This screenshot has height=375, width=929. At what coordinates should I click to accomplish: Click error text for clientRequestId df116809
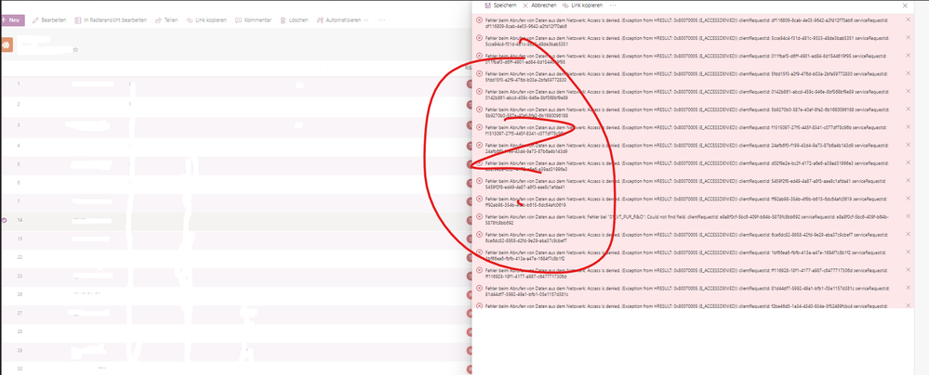pos(686,23)
